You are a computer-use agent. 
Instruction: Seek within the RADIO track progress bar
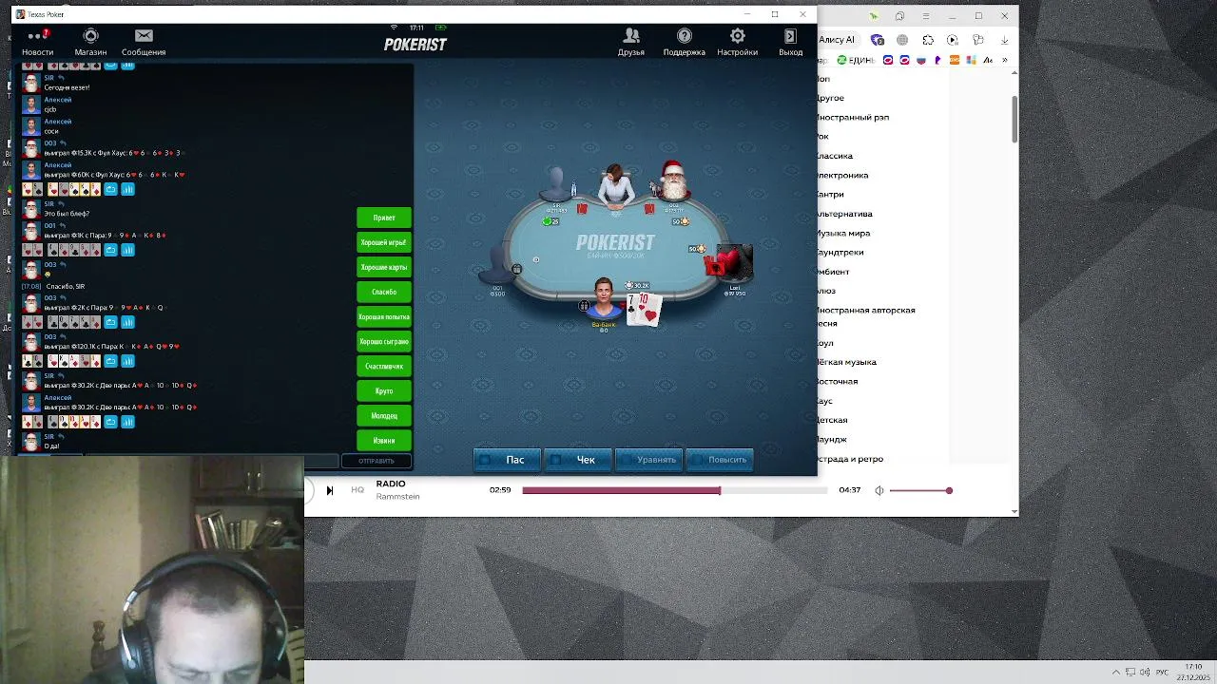(x=673, y=490)
